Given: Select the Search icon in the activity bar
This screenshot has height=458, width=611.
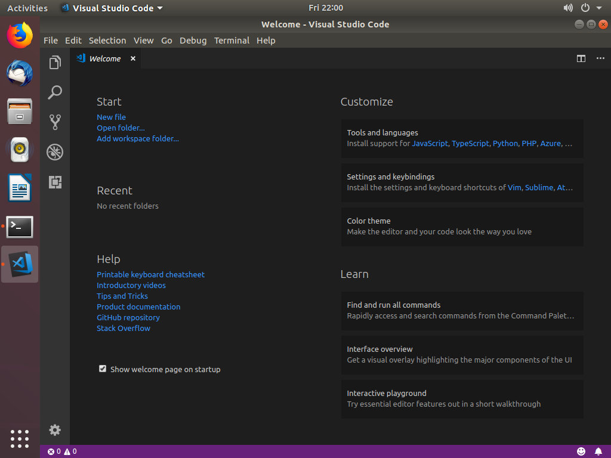Looking at the screenshot, I should [x=55, y=92].
